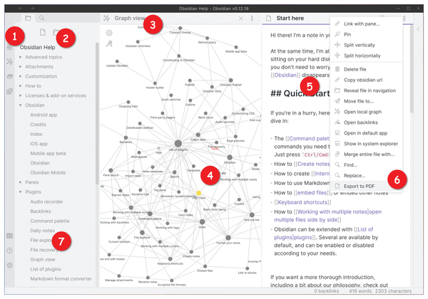Select Pin in context menu

click(x=366, y=34)
